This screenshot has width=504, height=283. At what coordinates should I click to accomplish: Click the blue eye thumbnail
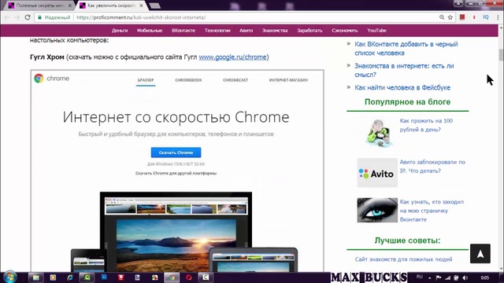pos(377,210)
